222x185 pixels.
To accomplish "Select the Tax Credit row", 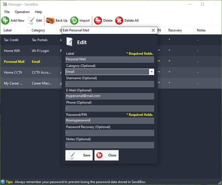I will (11, 40).
